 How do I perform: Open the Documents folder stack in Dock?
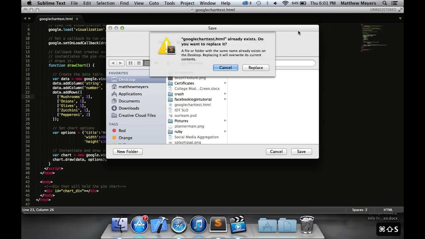point(287,225)
